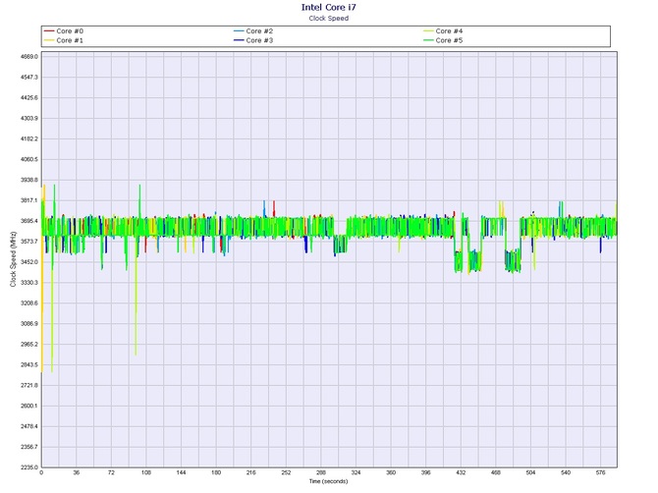Click the 216 x-axis tick label

click(251, 472)
